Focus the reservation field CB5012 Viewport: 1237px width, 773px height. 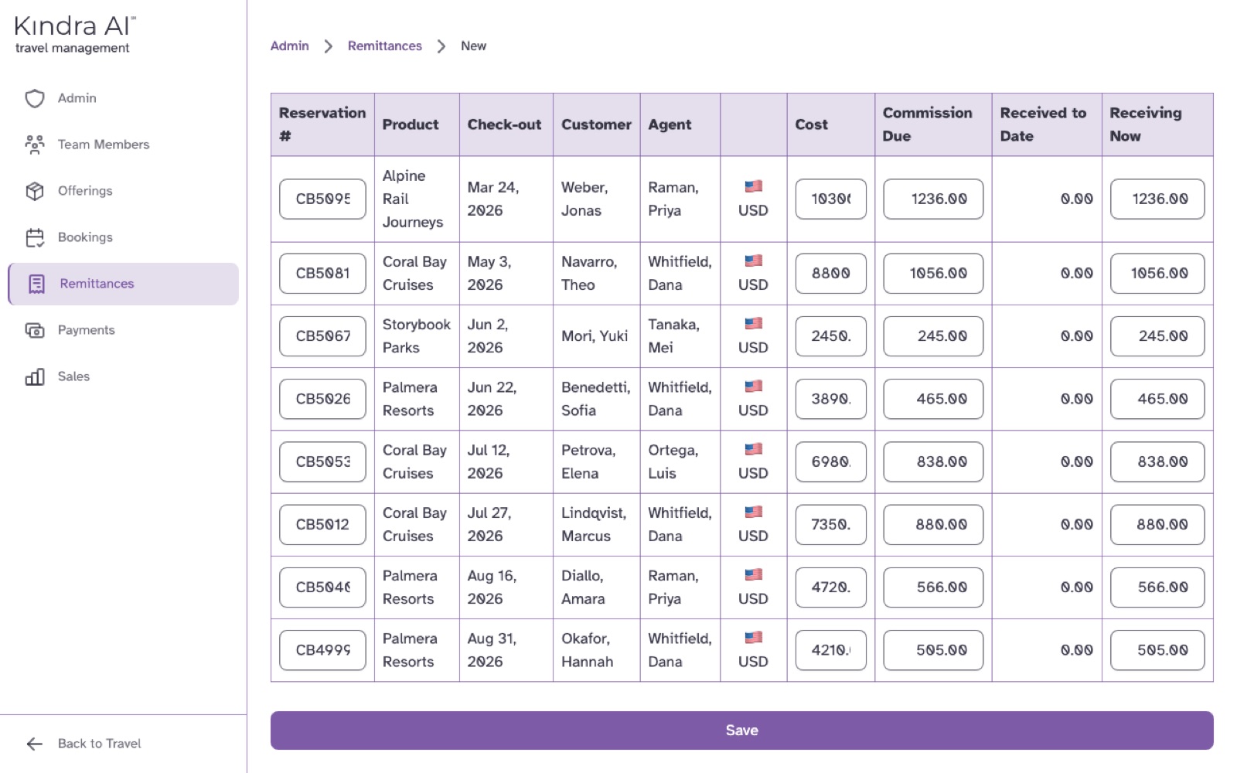point(322,525)
